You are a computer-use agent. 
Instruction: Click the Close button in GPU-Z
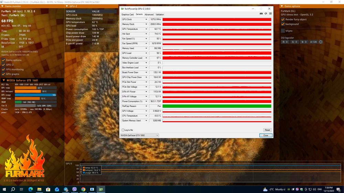pos(266,135)
